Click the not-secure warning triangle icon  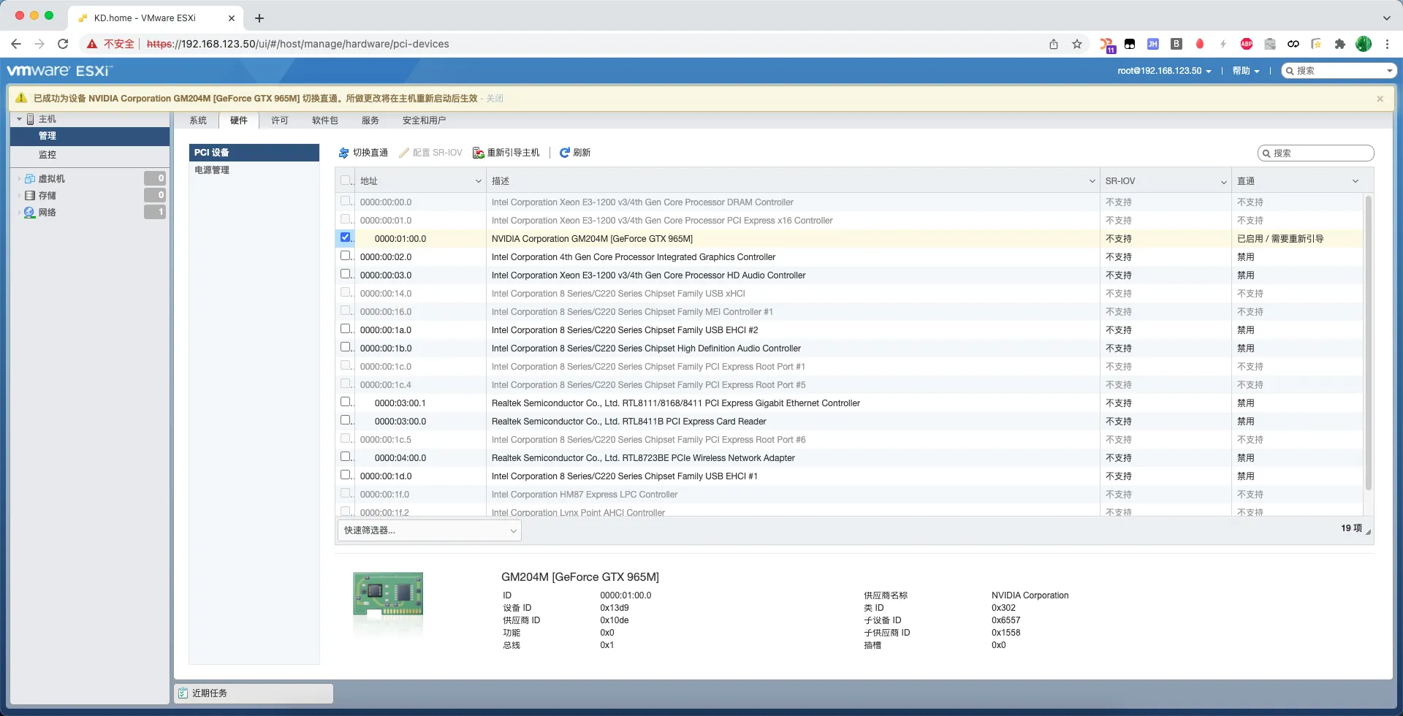(x=92, y=44)
